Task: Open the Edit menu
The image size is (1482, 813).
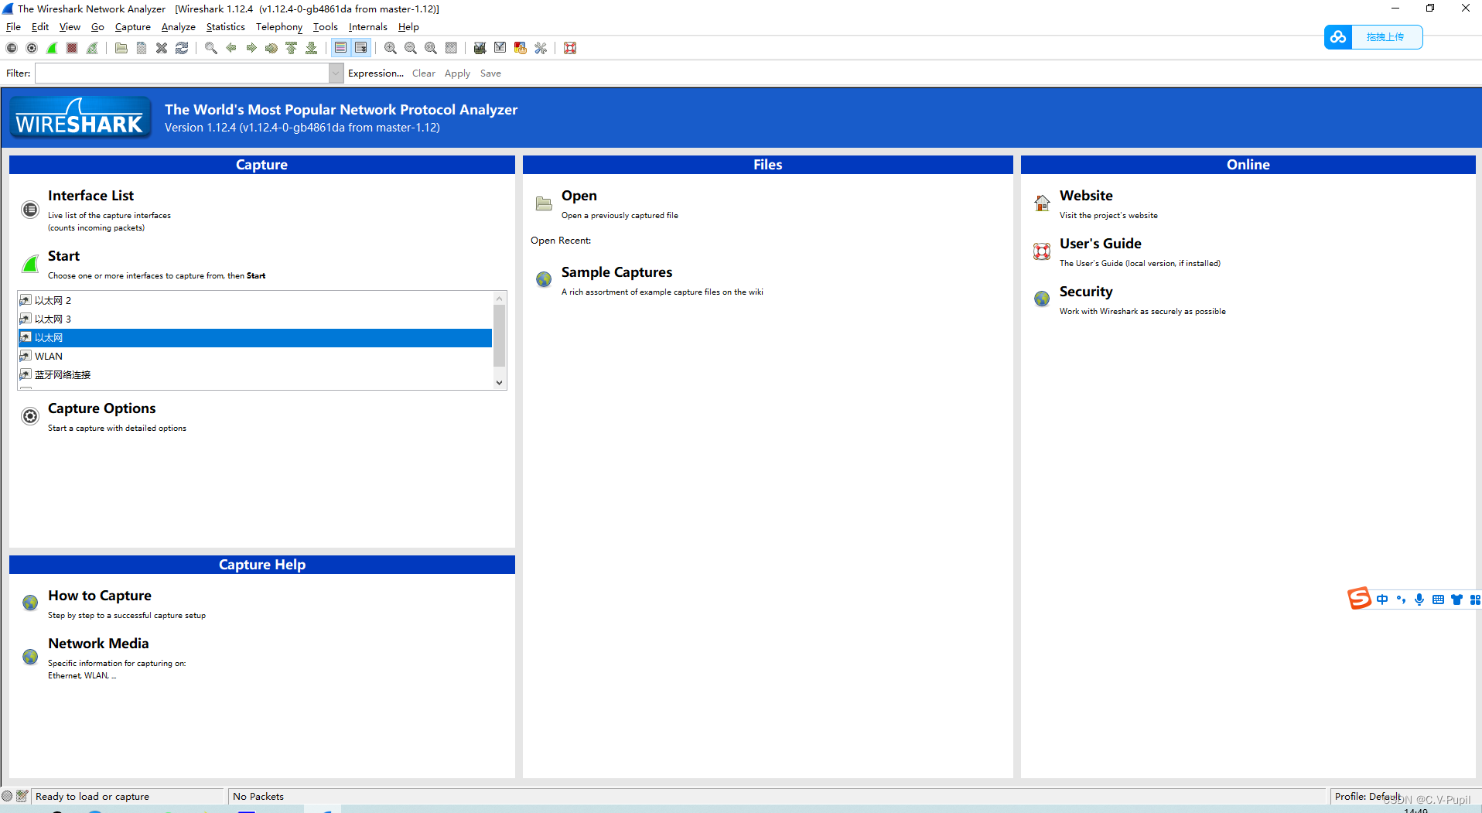Action: click(40, 27)
